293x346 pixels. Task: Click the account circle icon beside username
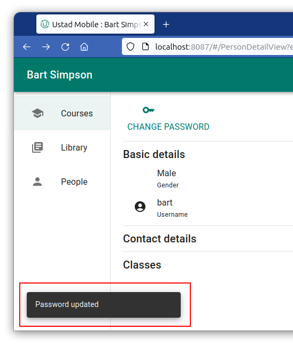(x=140, y=207)
